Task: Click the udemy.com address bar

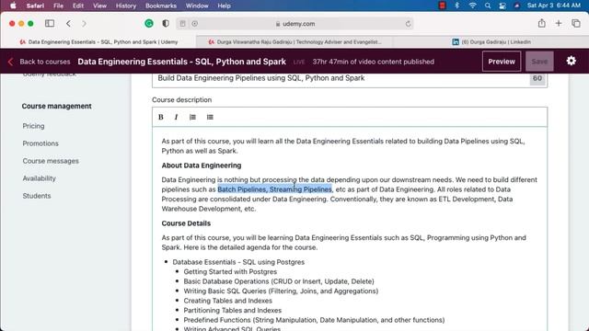Action: click(x=294, y=24)
